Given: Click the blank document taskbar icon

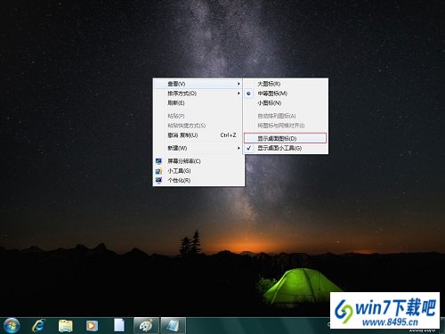Looking at the screenshot, I should 119,325.
